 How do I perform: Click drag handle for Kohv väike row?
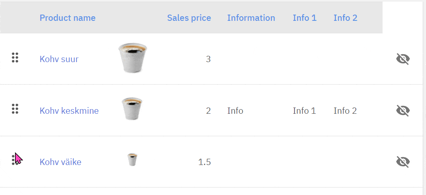tap(15, 160)
